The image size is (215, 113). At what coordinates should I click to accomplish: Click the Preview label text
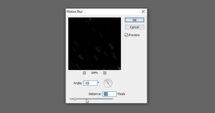click(134, 35)
